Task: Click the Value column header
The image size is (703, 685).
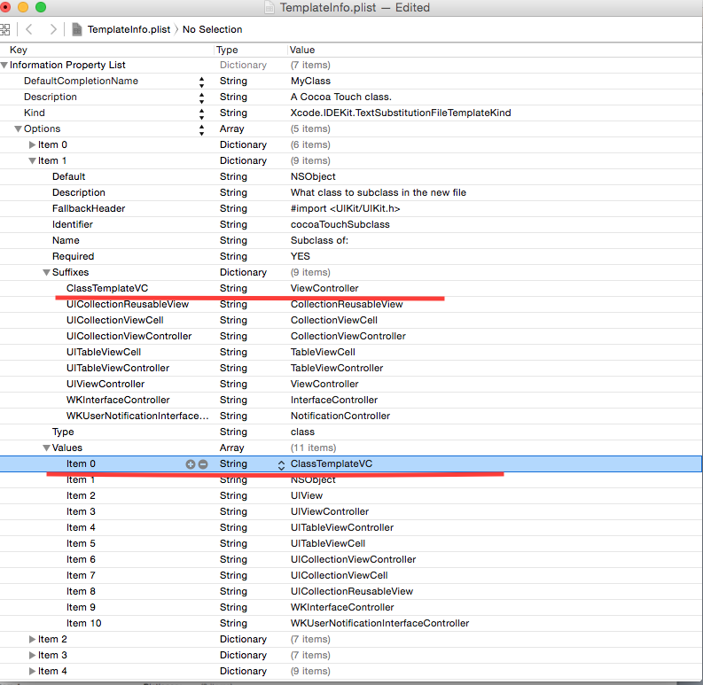Action: tap(302, 50)
